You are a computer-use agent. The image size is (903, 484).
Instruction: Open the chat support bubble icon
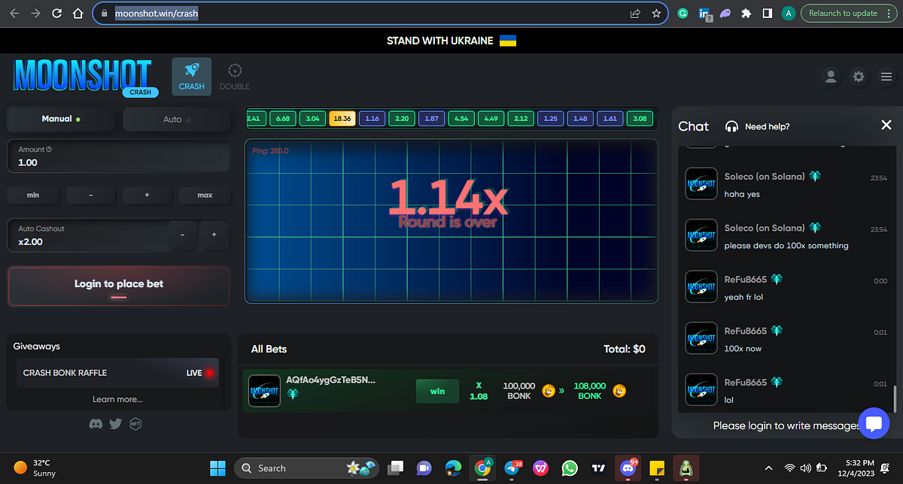click(x=874, y=423)
